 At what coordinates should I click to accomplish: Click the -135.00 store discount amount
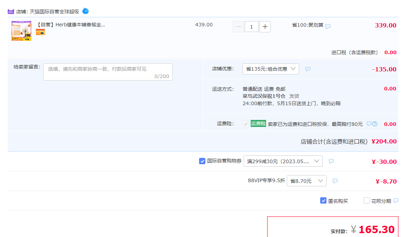[x=384, y=69]
